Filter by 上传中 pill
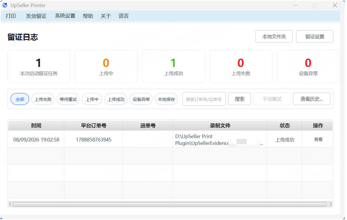This screenshot has width=347, height=220. [92, 99]
